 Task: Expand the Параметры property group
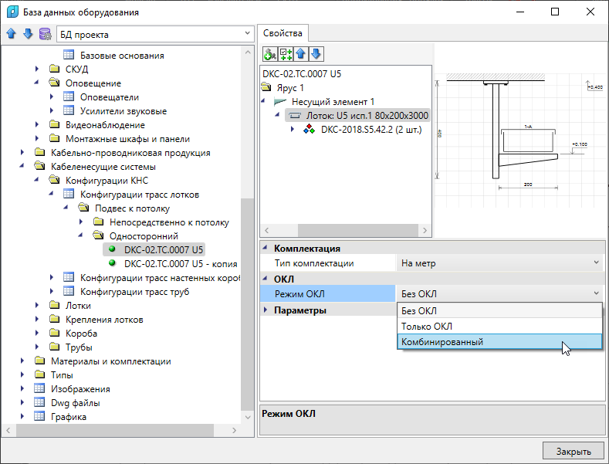[266, 310]
